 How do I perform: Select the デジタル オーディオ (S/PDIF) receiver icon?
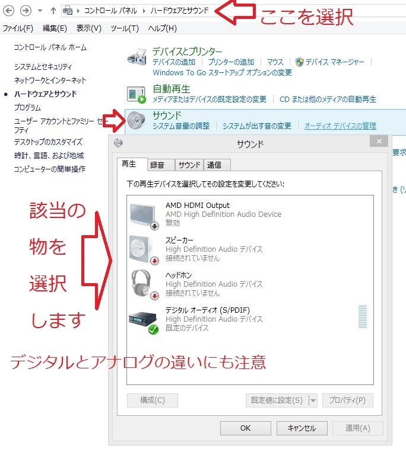coord(144,322)
